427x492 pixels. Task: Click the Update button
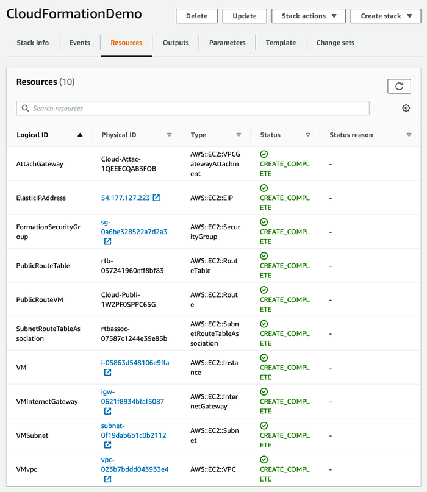pyautogui.click(x=245, y=16)
